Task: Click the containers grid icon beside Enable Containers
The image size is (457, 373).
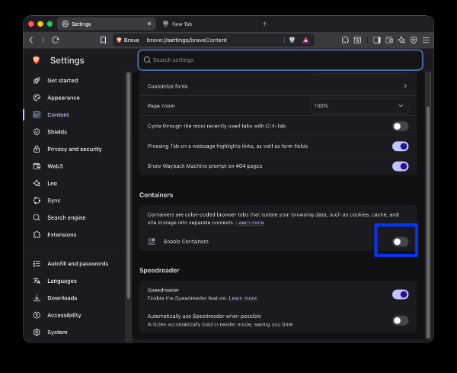Action: tap(152, 242)
